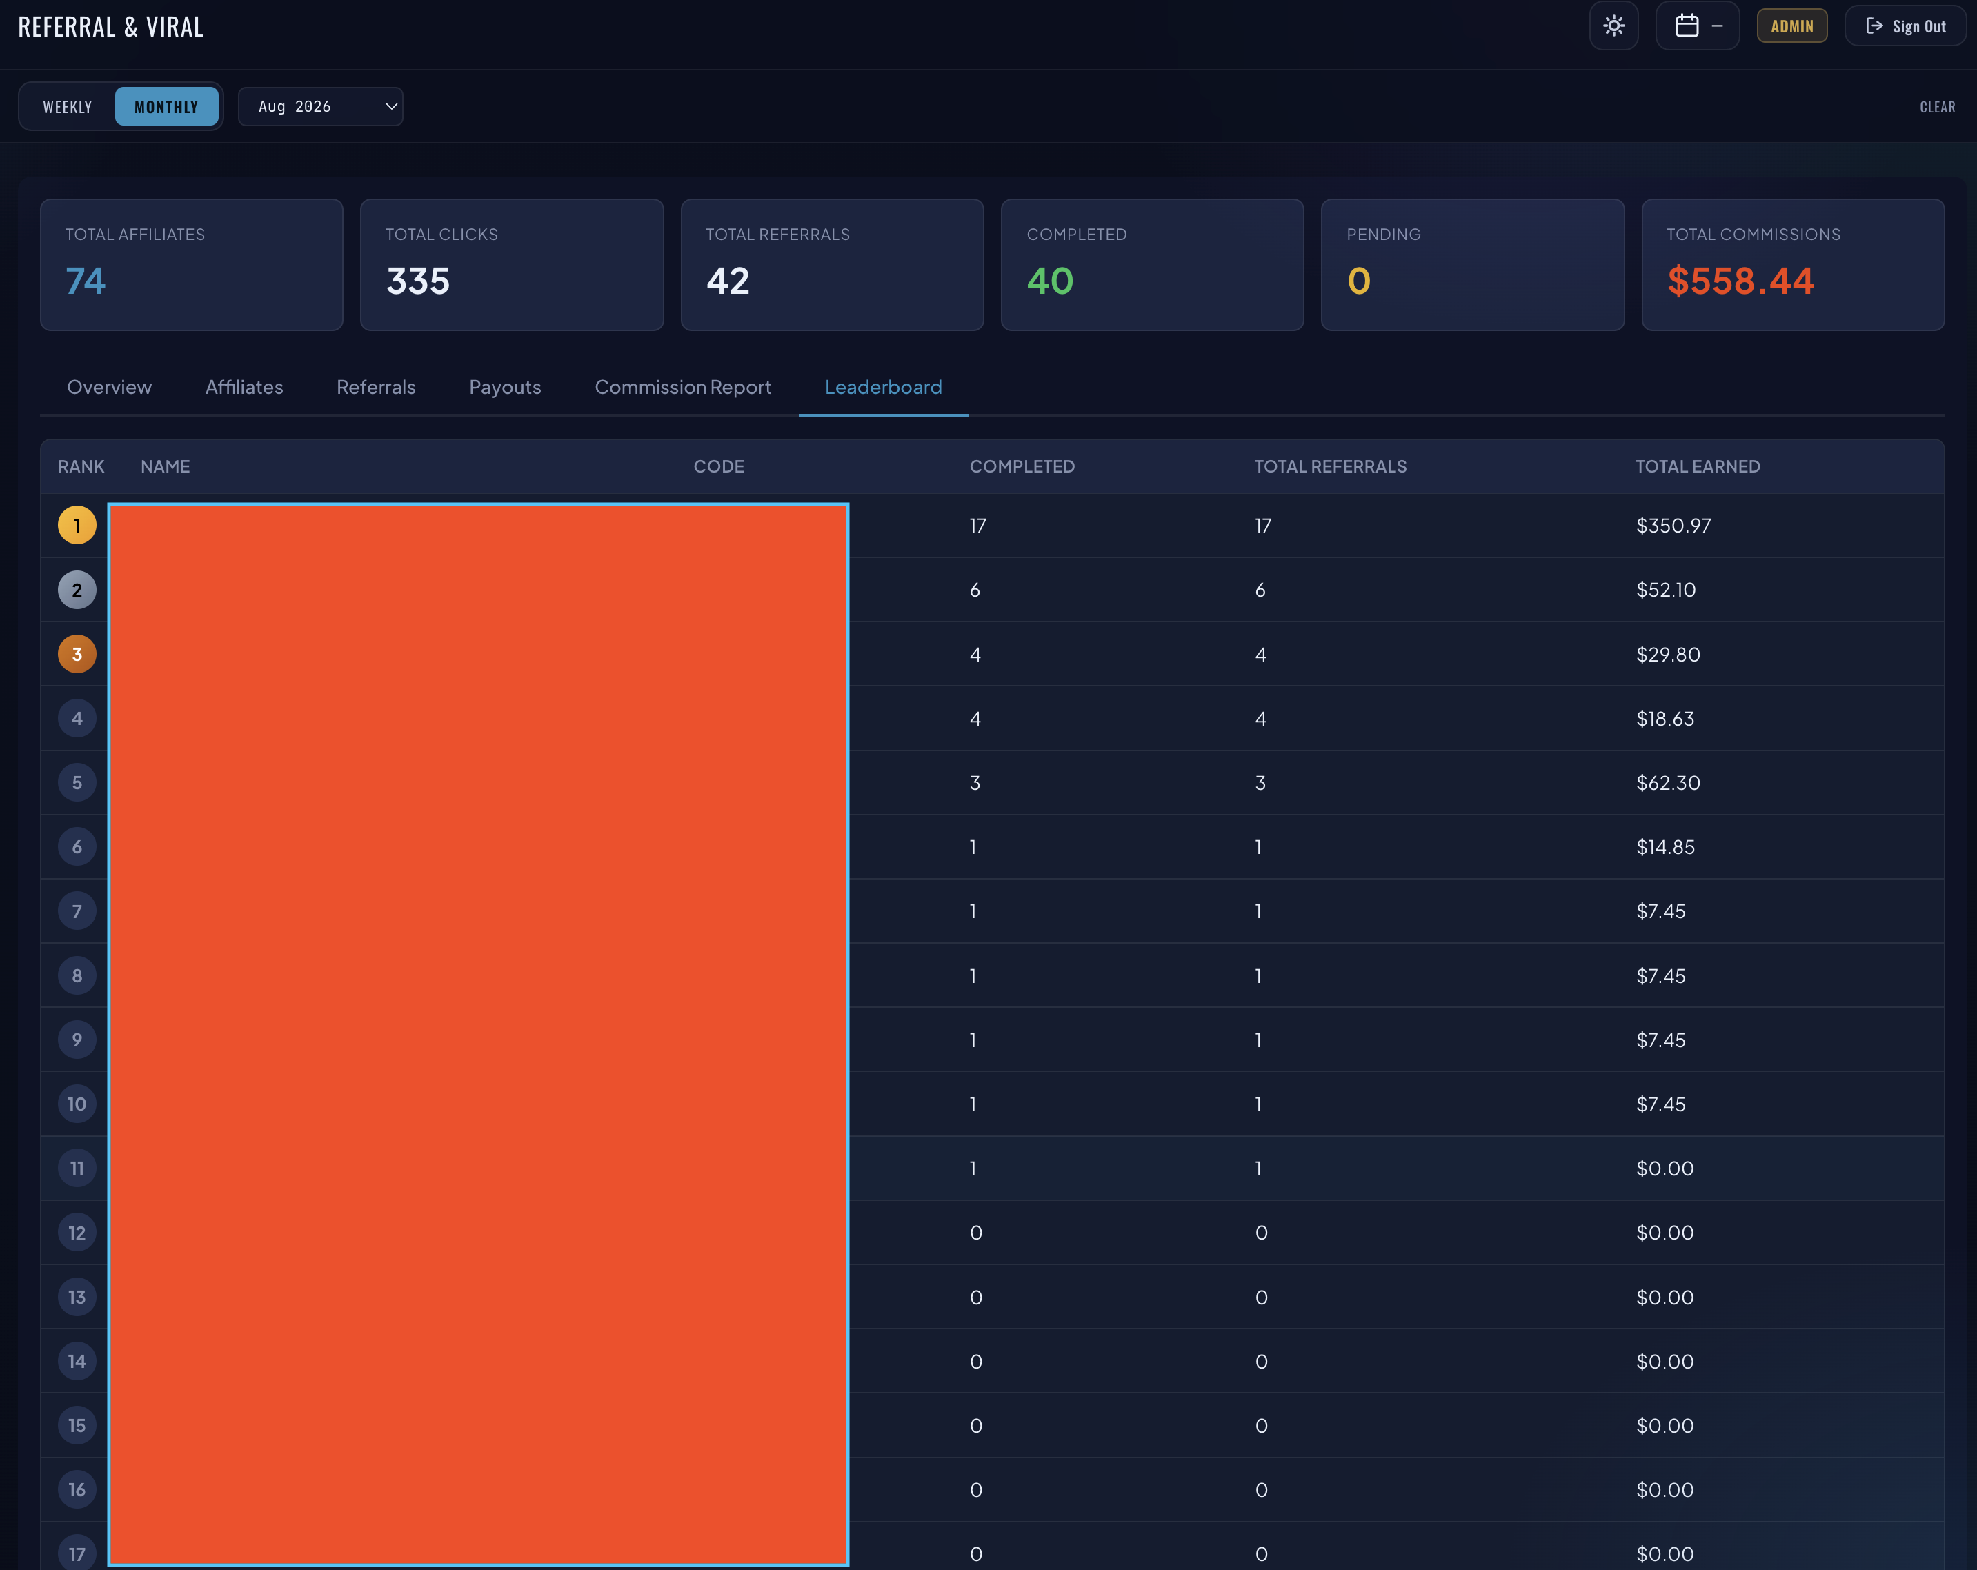Viewport: 1977px width, 1570px height.
Task: Click the bronze rank 3 badge
Action: pyautogui.click(x=77, y=654)
